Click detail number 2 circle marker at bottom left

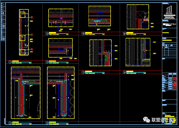click(10, 123)
